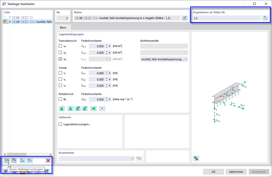Screen dimensions: 272x177
Task: Select list item 1 in the Liste
Action: click(28, 17)
